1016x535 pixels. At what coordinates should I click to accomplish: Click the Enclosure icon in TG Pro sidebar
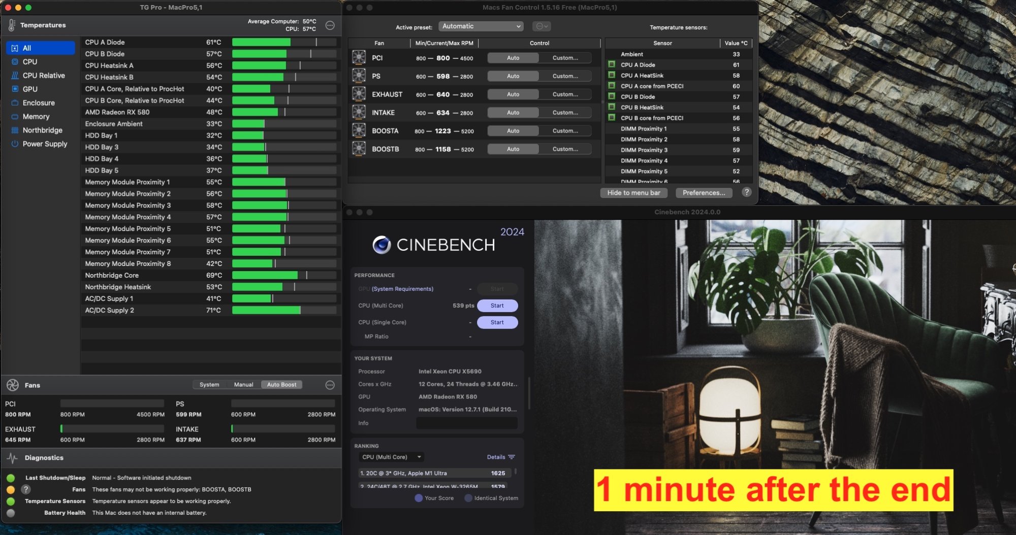tap(15, 103)
